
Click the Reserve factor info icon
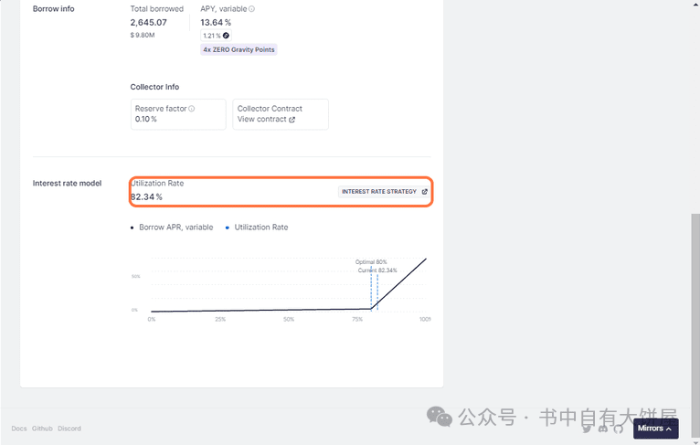point(192,109)
